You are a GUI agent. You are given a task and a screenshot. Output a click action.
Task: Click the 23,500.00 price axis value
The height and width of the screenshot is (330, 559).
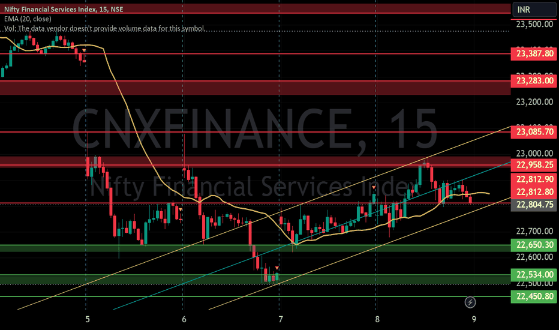coord(534,24)
